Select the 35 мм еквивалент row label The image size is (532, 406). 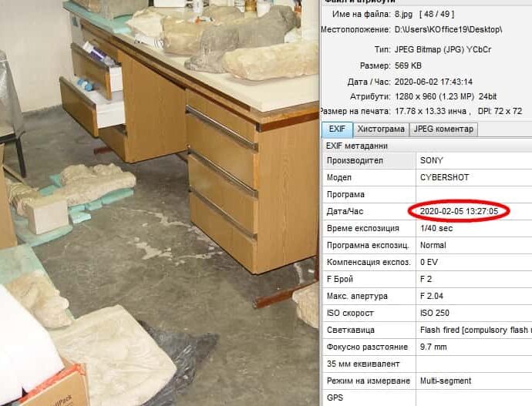(x=363, y=364)
